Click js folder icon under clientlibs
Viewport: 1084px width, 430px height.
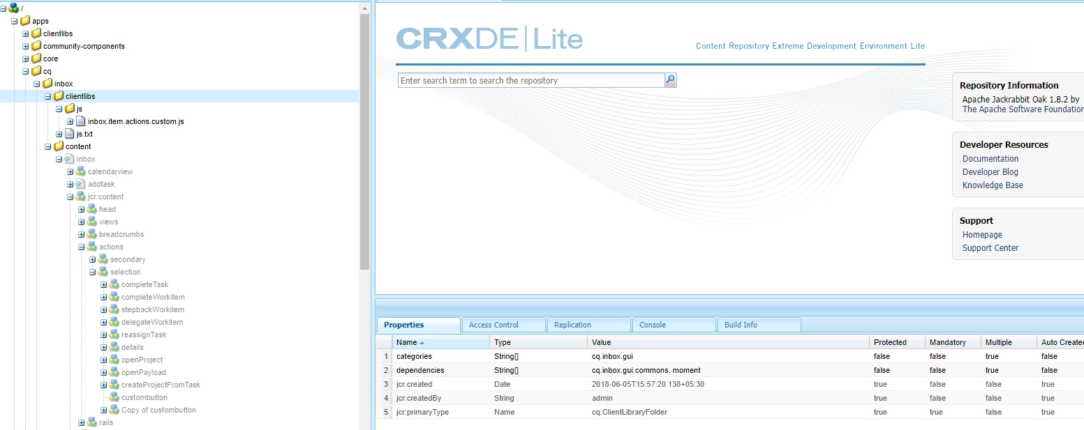[70, 109]
